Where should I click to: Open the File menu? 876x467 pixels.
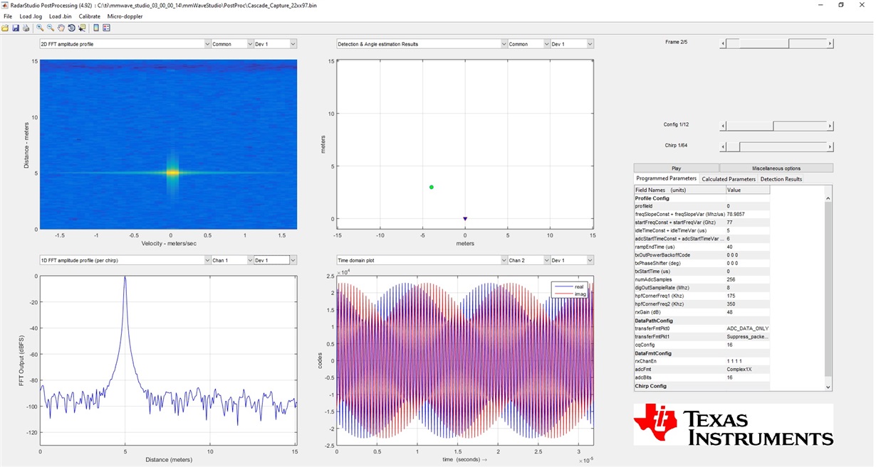(x=8, y=16)
